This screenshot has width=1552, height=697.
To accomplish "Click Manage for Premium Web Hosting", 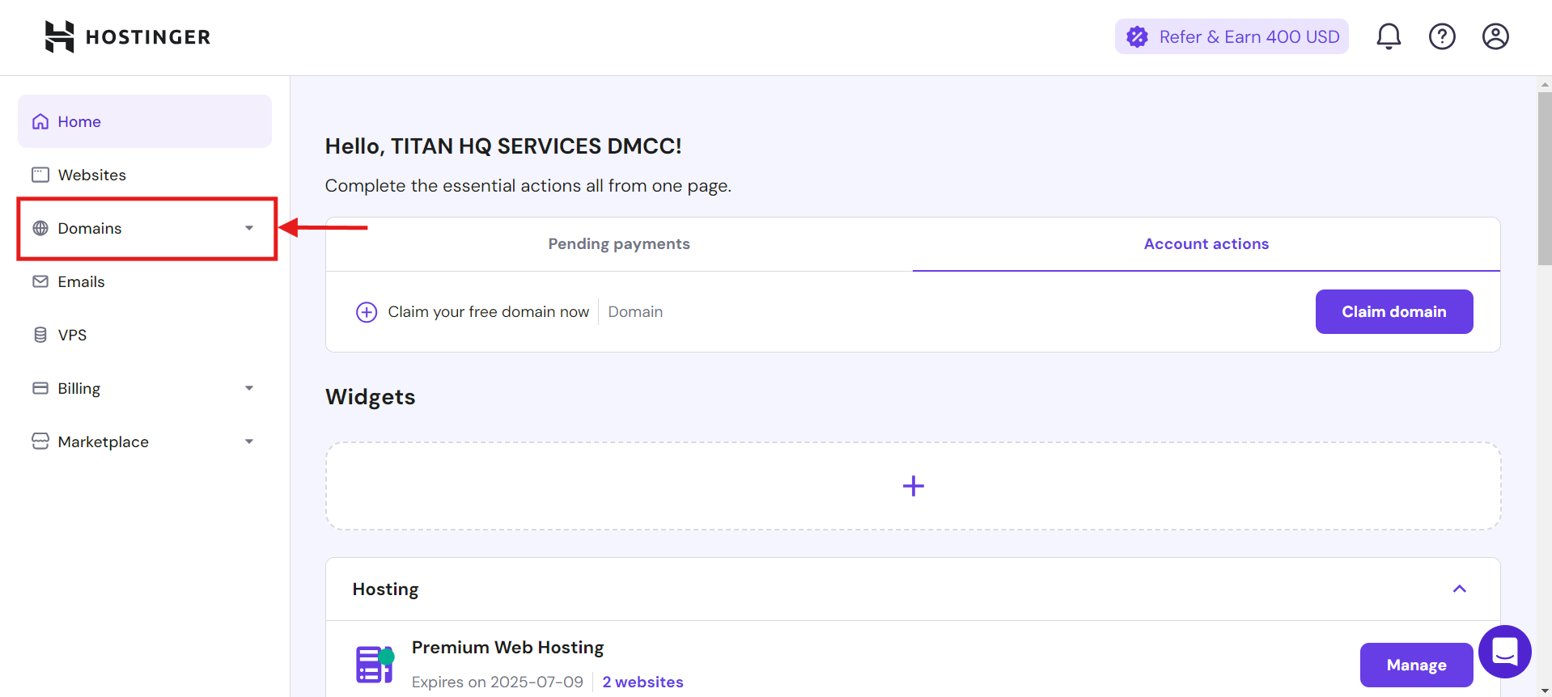I will click(1416, 665).
